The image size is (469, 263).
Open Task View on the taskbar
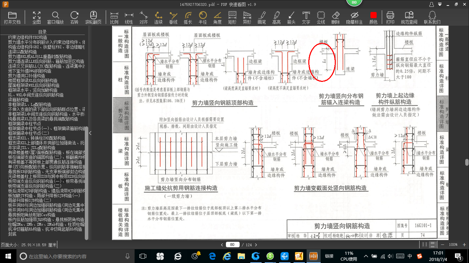143,256
